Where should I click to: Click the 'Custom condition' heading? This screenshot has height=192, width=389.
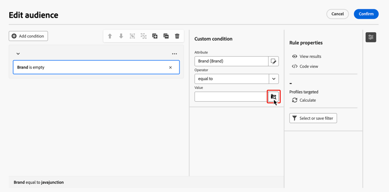click(213, 39)
